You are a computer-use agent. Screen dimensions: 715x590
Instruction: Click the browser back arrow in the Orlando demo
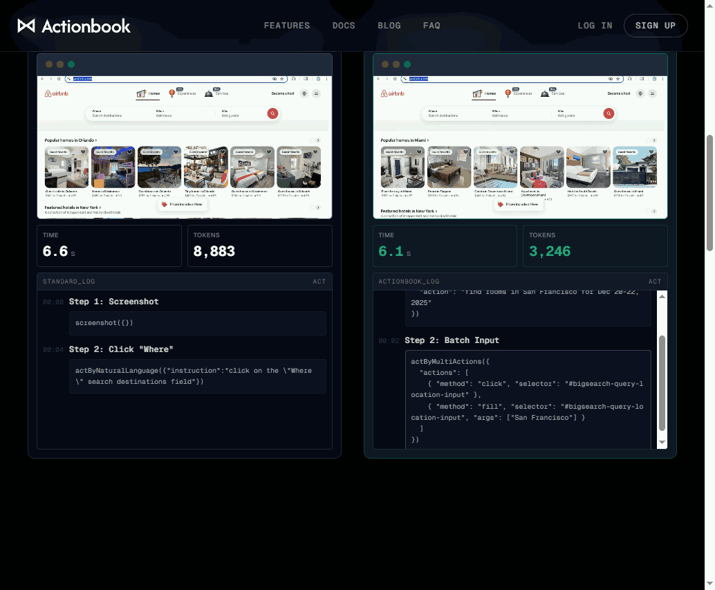pos(42,79)
